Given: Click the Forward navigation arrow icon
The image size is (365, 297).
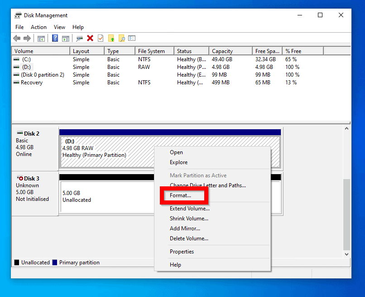Looking at the screenshot, I should click(x=27, y=38).
